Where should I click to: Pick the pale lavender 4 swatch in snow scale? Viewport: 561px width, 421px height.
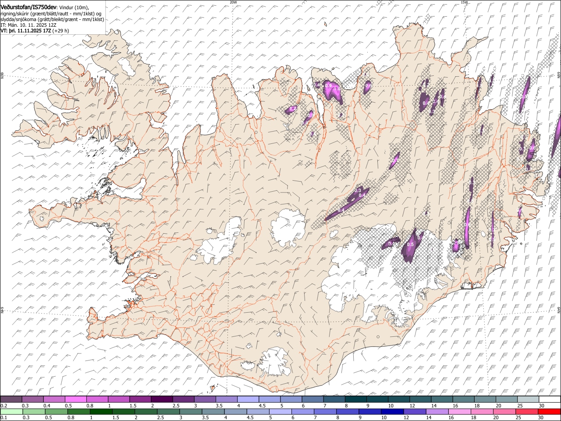248,400
